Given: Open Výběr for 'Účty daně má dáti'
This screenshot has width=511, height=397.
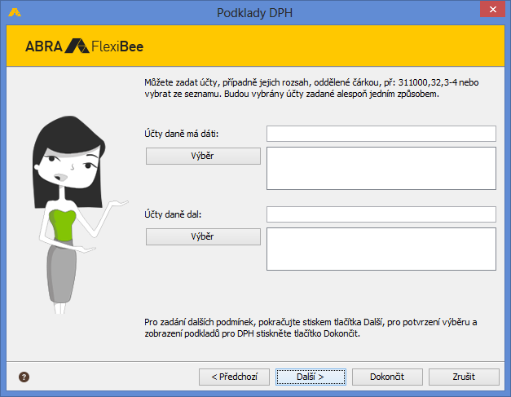Looking at the screenshot, I should point(203,156).
